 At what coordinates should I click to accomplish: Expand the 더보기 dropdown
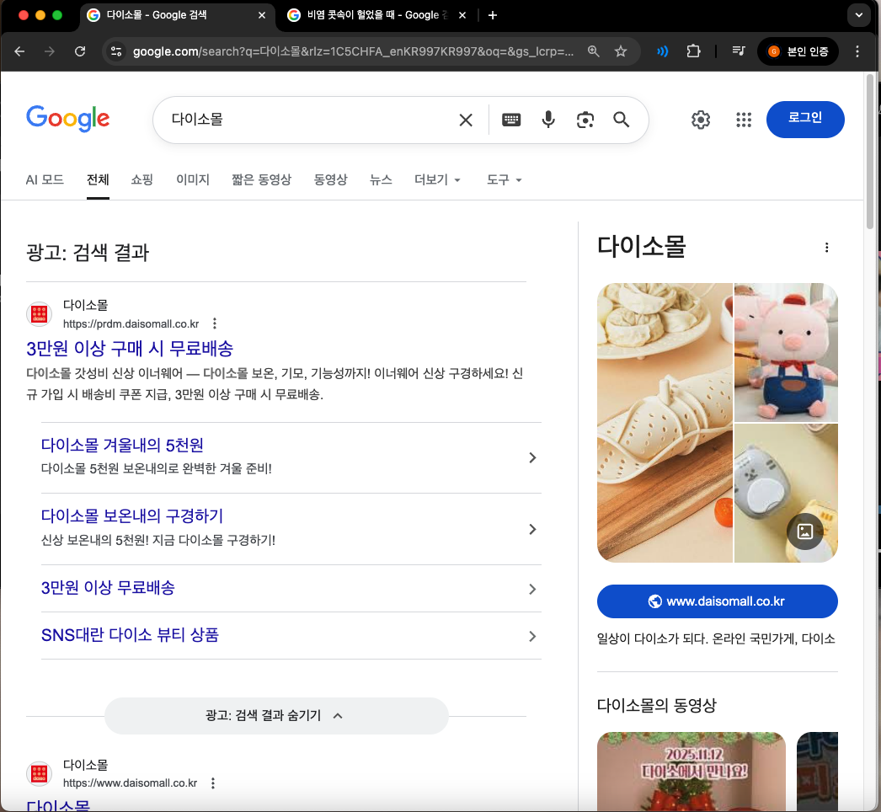point(437,179)
